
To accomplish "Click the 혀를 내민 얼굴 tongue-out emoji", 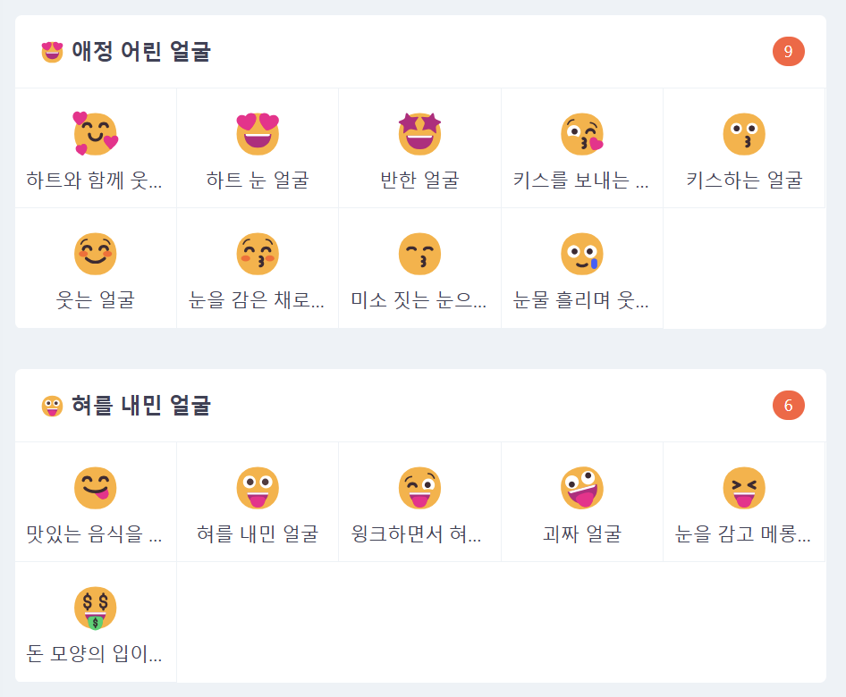I will (x=258, y=487).
